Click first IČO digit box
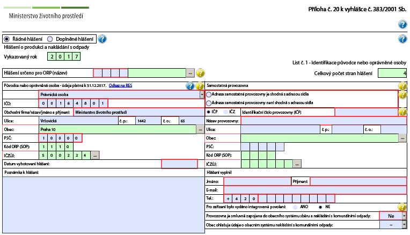This screenshot has width=410, height=235. click(43, 103)
